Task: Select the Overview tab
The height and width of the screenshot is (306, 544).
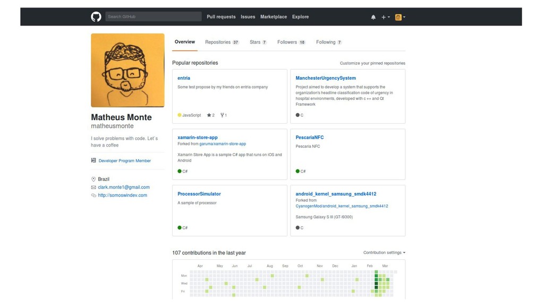Action: click(184, 42)
